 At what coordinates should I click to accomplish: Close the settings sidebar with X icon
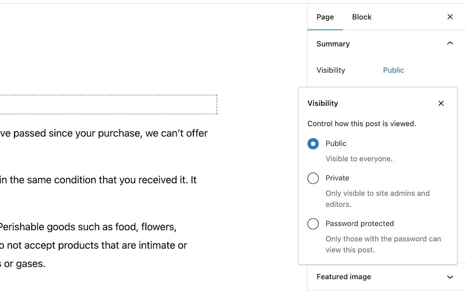coord(450,17)
